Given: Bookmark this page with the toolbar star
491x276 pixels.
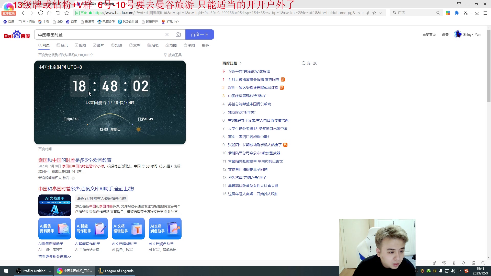Looking at the screenshot, I should pyautogui.click(x=67, y=13).
